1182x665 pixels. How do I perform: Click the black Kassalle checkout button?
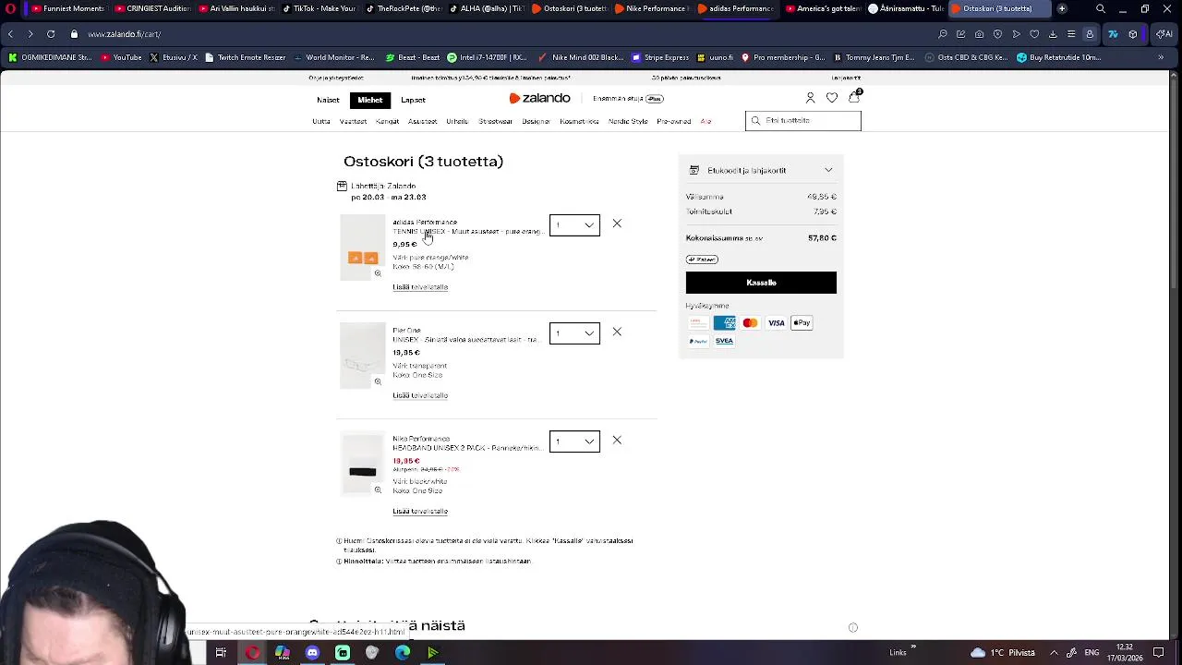pos(761,283)
